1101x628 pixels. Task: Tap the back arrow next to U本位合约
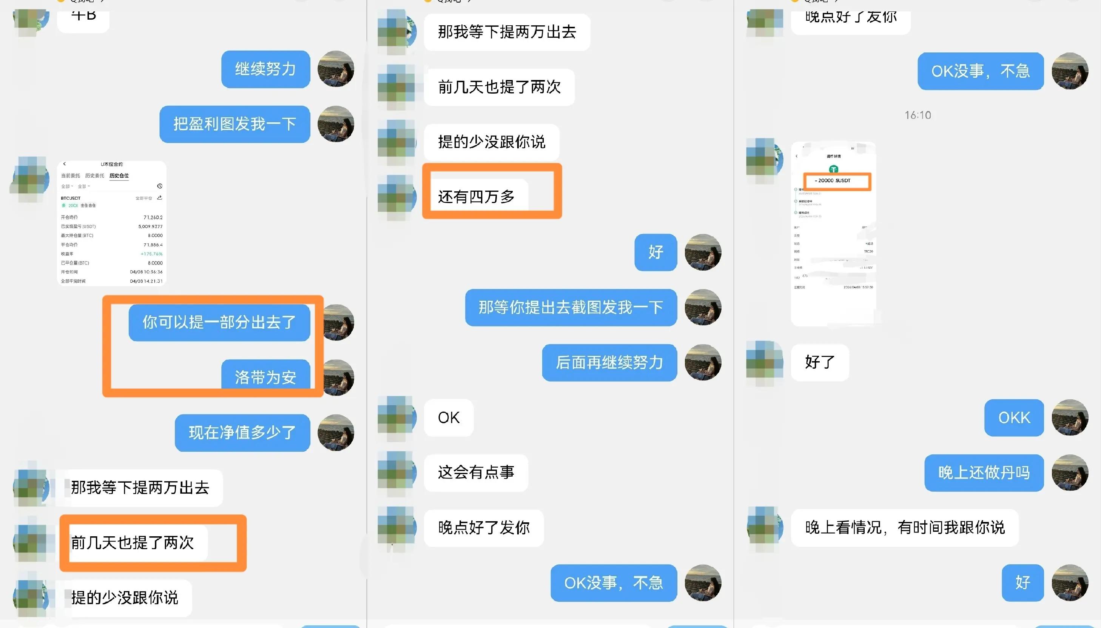[65, 164]
